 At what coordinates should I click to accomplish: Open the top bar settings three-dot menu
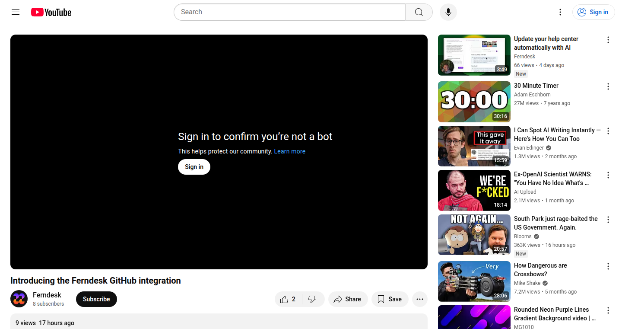pos(560,12)
